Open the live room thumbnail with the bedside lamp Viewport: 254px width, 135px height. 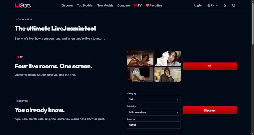(x=168, y=74)
